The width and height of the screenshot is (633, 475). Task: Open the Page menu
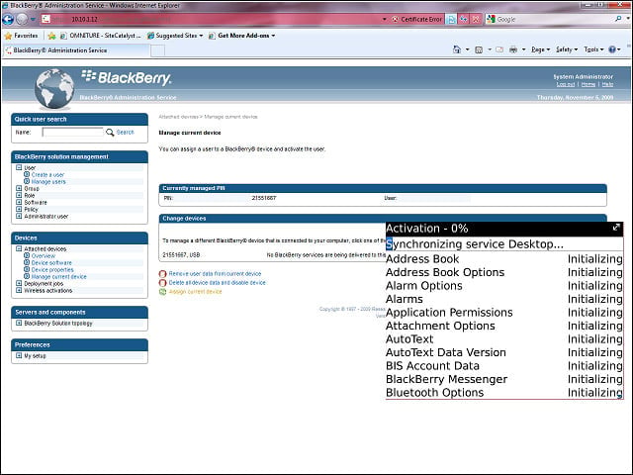tap(540, 49)
